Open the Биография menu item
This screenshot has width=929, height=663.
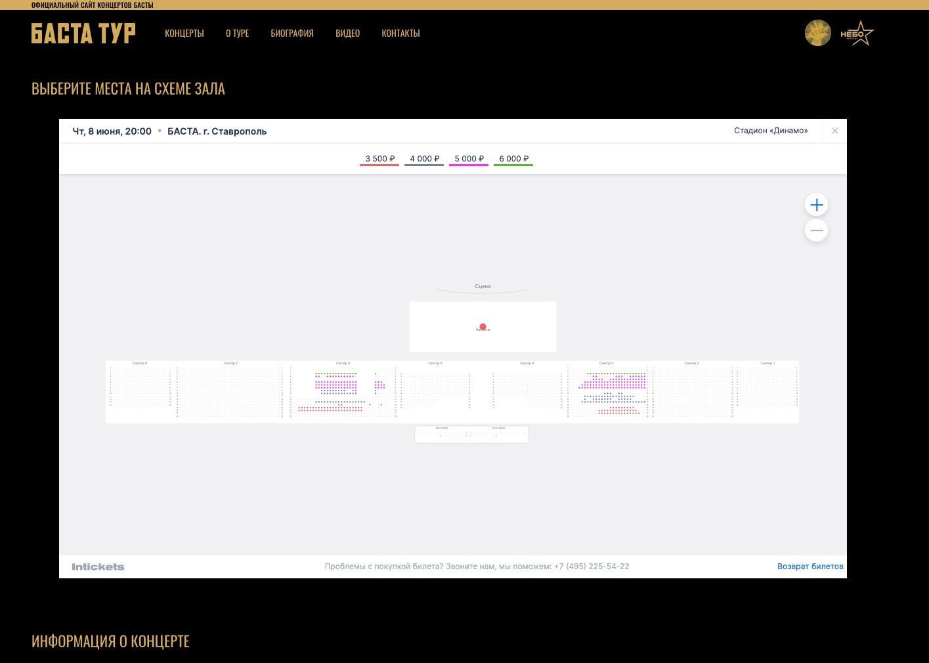pyautogui.click(x=292, y=33)
